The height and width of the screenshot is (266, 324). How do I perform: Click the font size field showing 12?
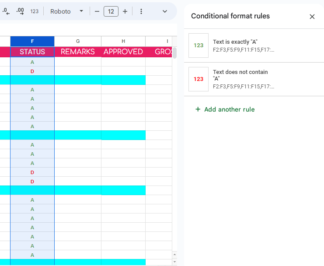coord(111,11)
